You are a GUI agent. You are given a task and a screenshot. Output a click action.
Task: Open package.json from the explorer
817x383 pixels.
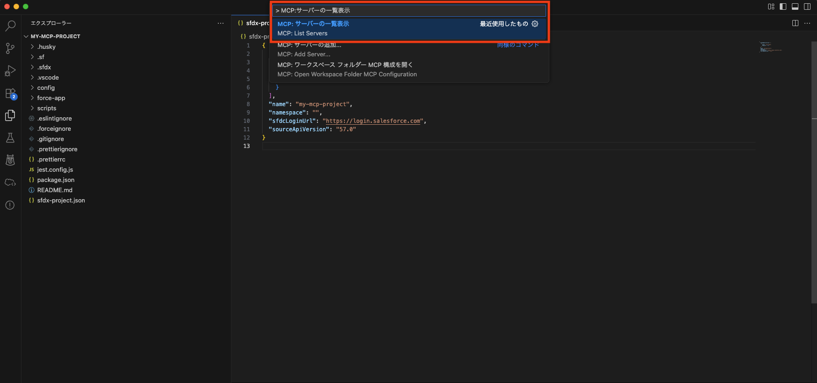(x=55, y=180)
